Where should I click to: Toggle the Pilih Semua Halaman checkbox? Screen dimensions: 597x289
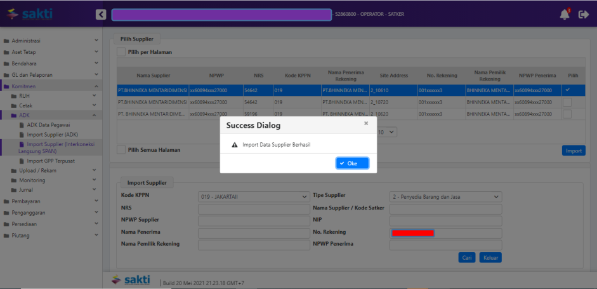pos(121,150)
